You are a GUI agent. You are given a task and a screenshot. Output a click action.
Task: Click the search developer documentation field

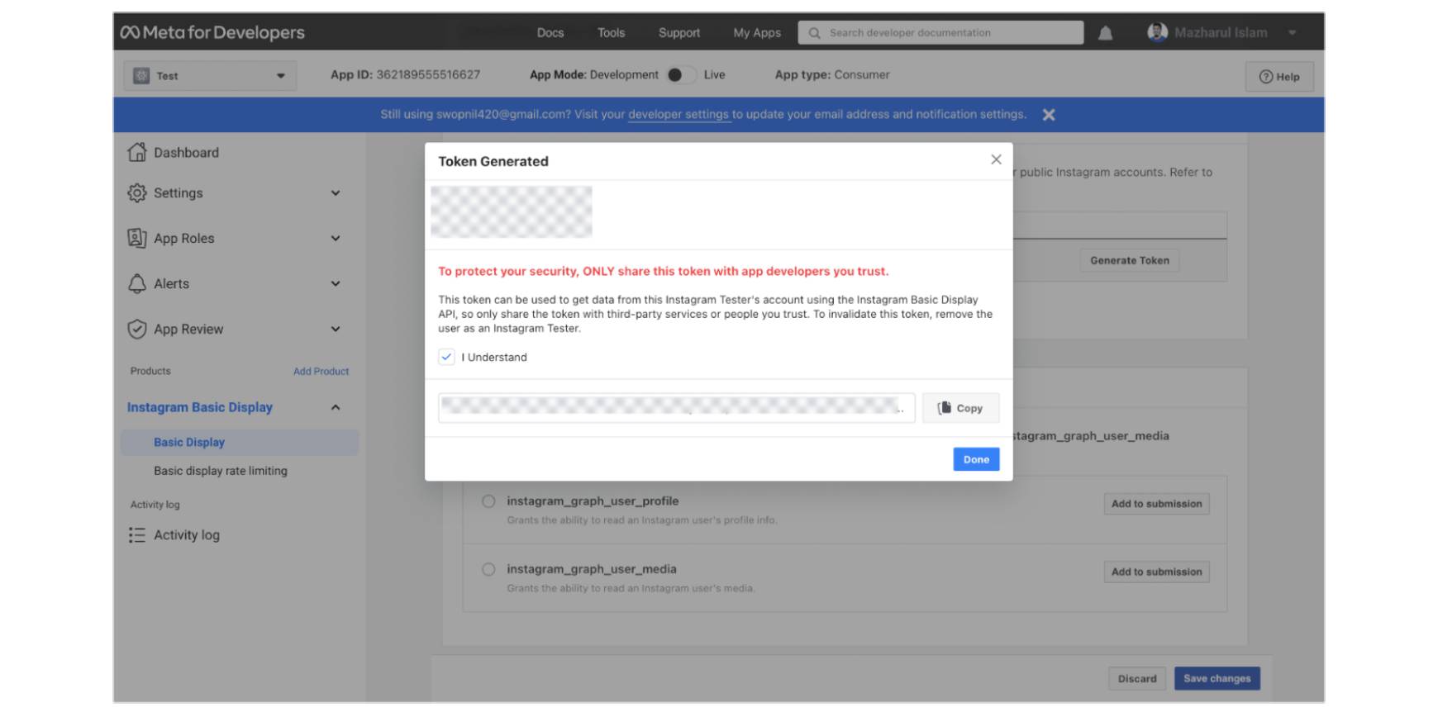tap(940, 33)
